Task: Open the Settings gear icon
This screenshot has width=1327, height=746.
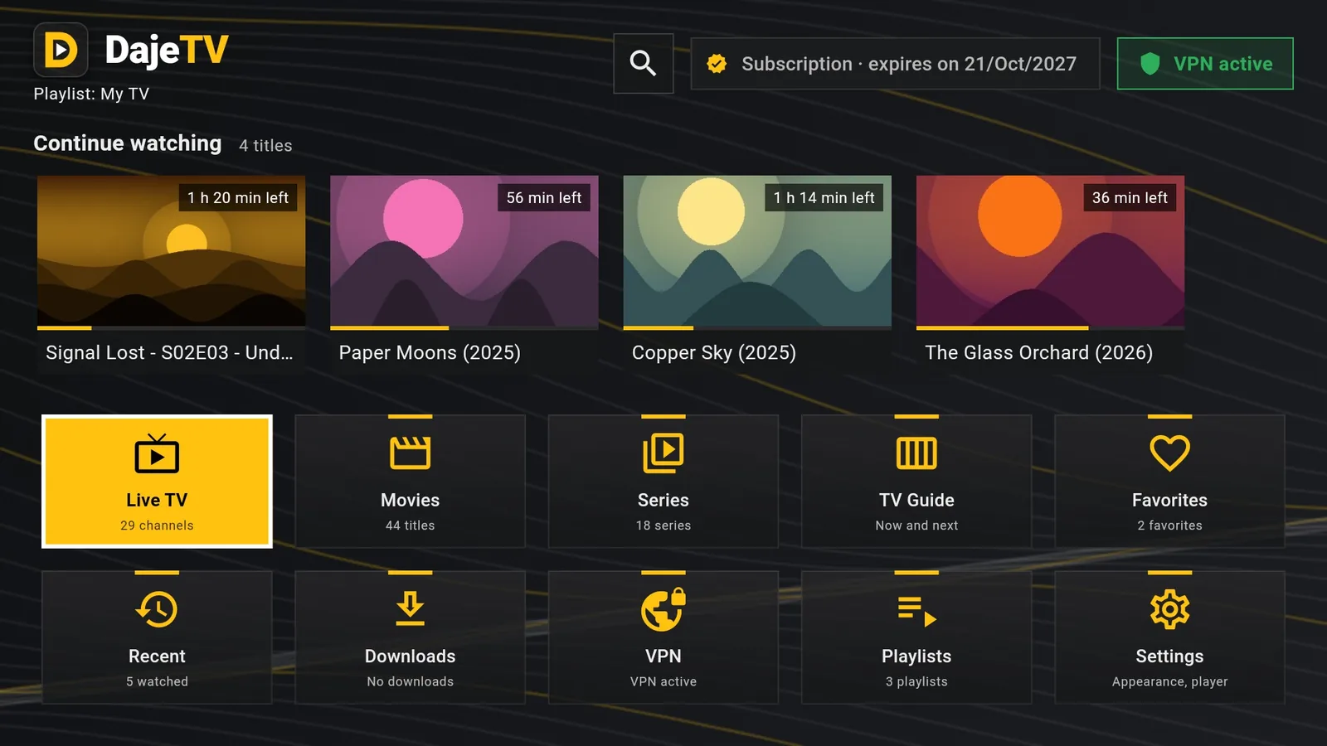Action: click(1169, 610)
